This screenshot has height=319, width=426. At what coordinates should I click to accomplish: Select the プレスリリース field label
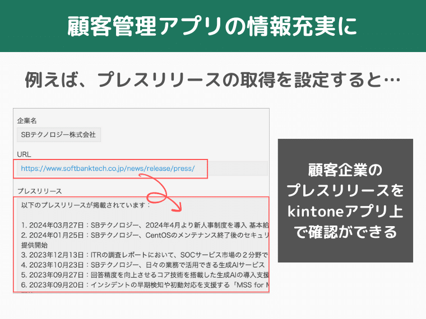click(40, 191)
